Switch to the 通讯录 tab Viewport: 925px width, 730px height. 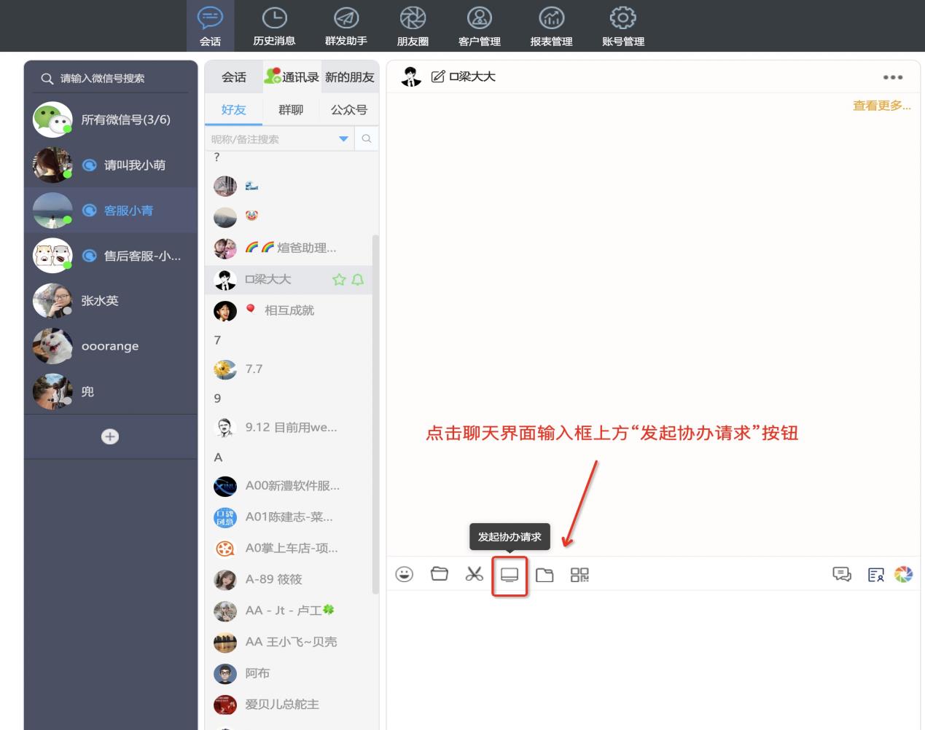292,77
